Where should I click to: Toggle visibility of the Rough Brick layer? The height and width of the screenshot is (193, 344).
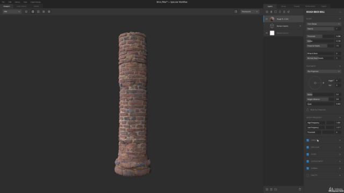tap(267, 19)
